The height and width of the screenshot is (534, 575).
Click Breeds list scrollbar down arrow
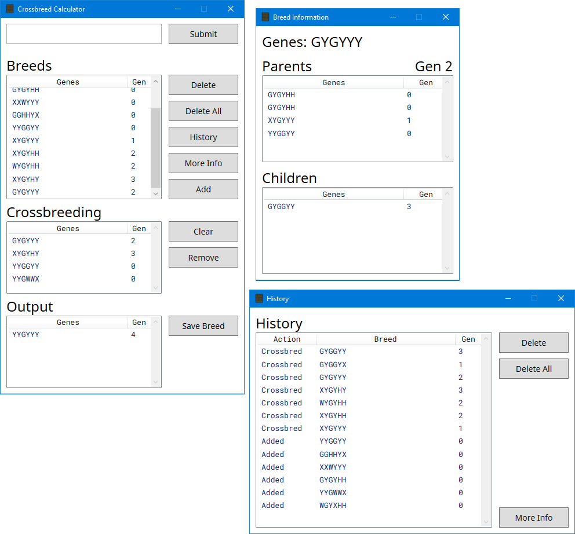pyautogui.click(x=155, y=193)
